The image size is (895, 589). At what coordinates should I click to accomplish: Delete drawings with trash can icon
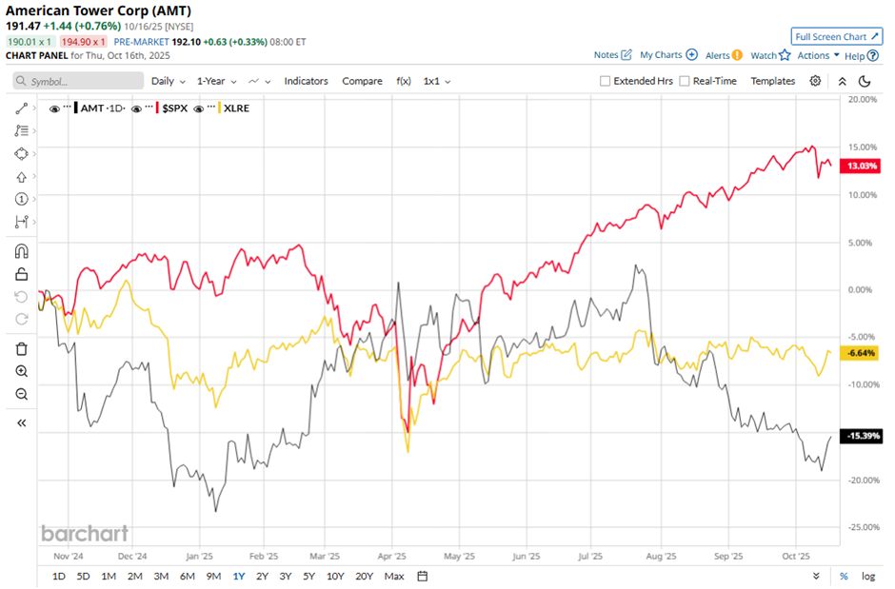point(21,349)
